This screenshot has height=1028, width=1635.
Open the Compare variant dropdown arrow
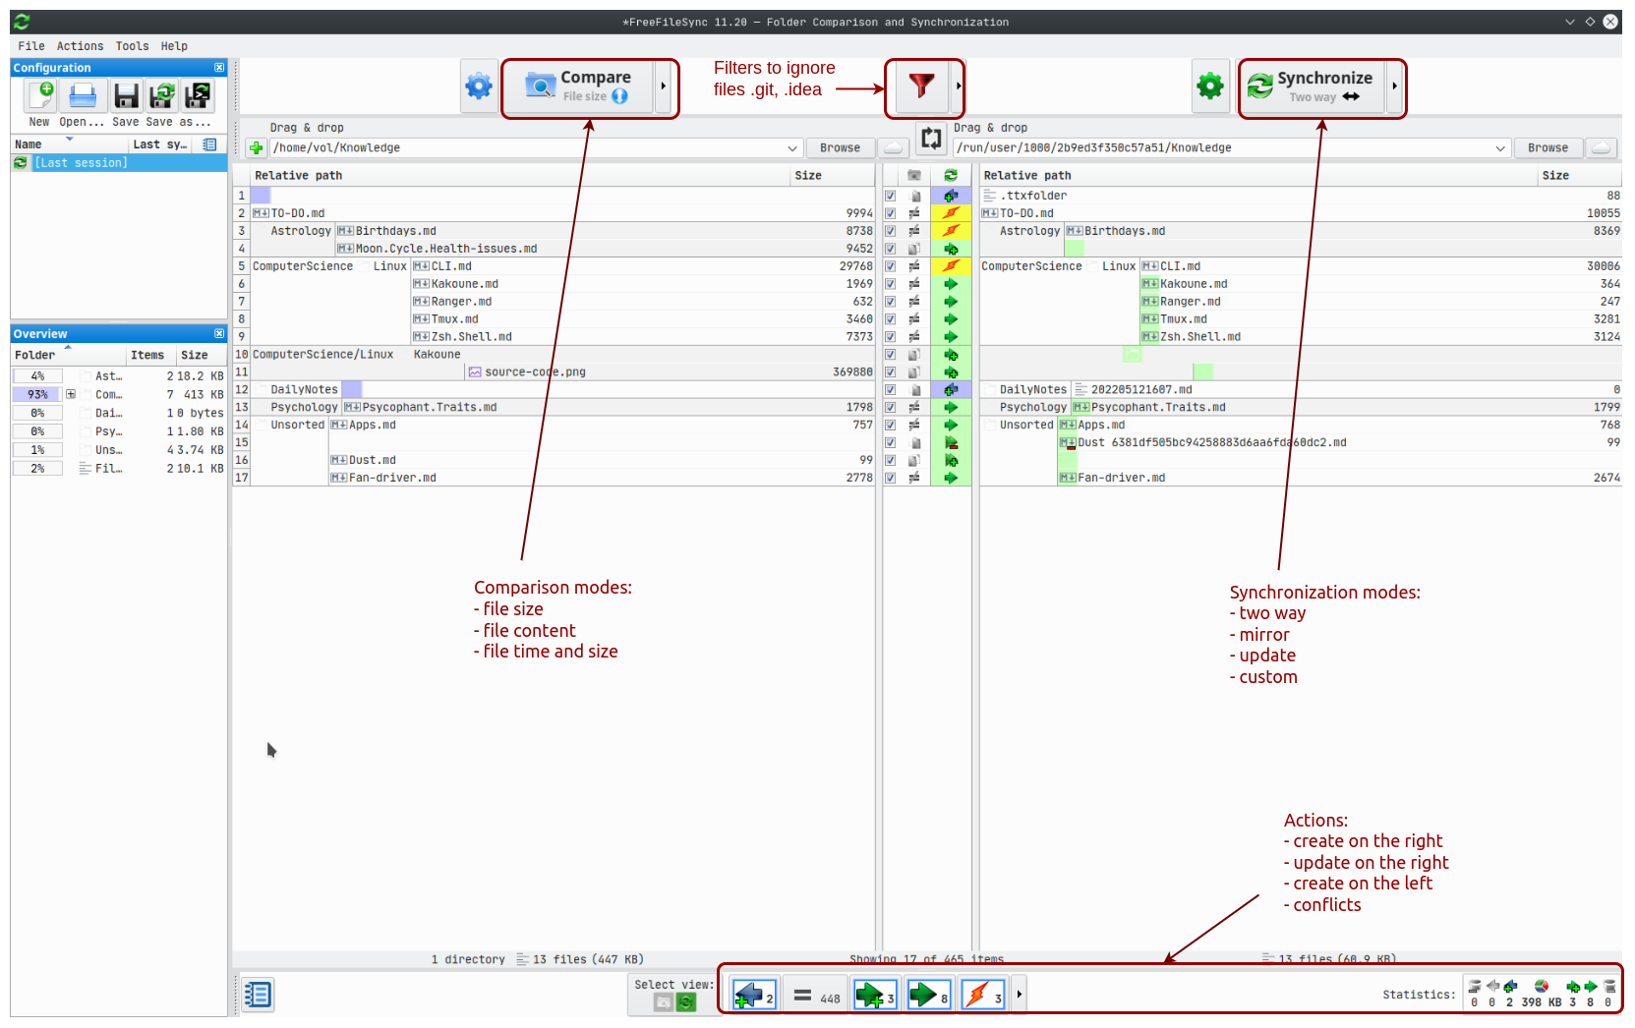point(664,87)
